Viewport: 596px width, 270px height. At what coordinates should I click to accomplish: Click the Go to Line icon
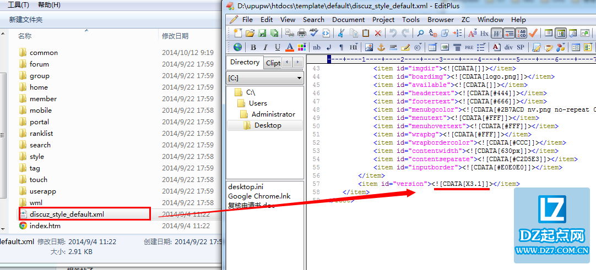coord(458,33)
